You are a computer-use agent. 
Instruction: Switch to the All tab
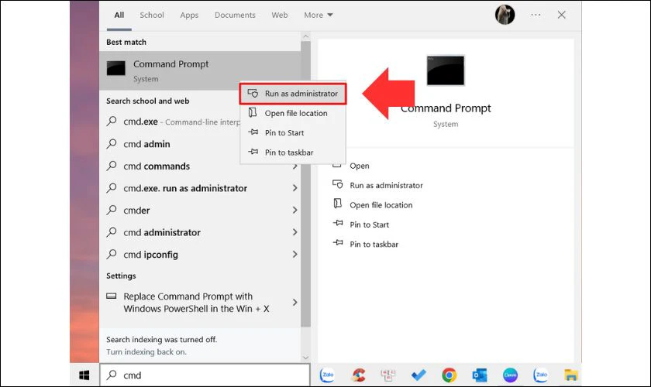point(119,15)
